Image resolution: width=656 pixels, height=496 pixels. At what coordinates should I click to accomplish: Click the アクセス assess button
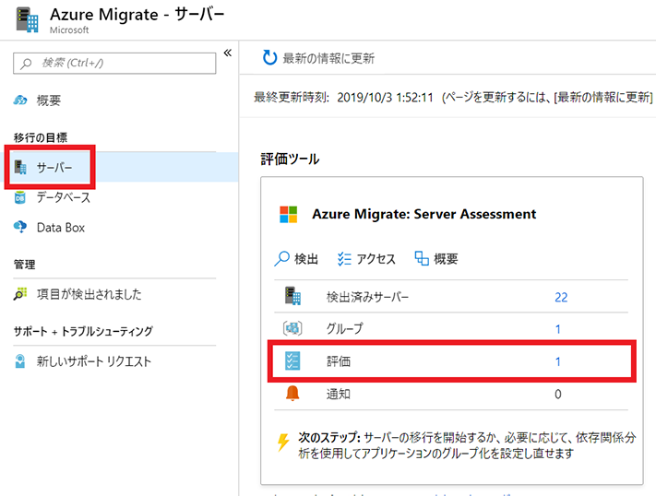click(x=366, y=259)
